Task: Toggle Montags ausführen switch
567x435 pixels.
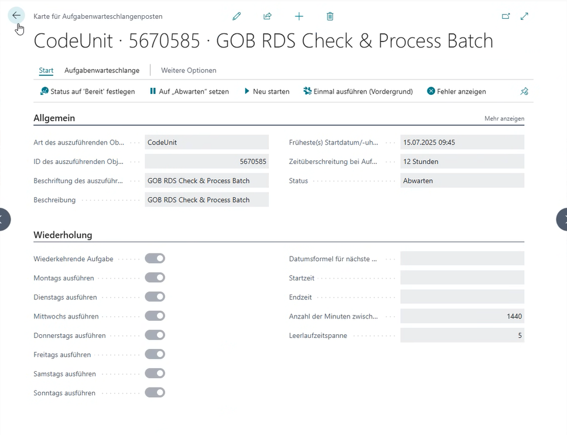Action: pos(155,278)
